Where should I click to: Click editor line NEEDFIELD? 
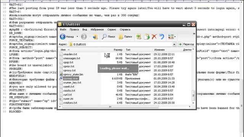(x=17, y=76)
